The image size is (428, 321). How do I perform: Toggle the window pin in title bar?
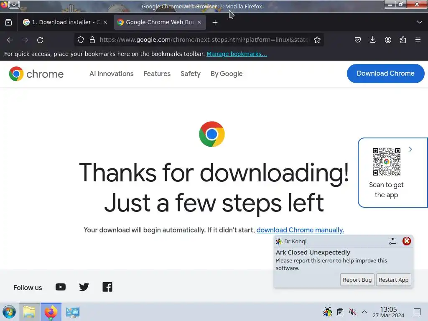[x=14, y=4]
